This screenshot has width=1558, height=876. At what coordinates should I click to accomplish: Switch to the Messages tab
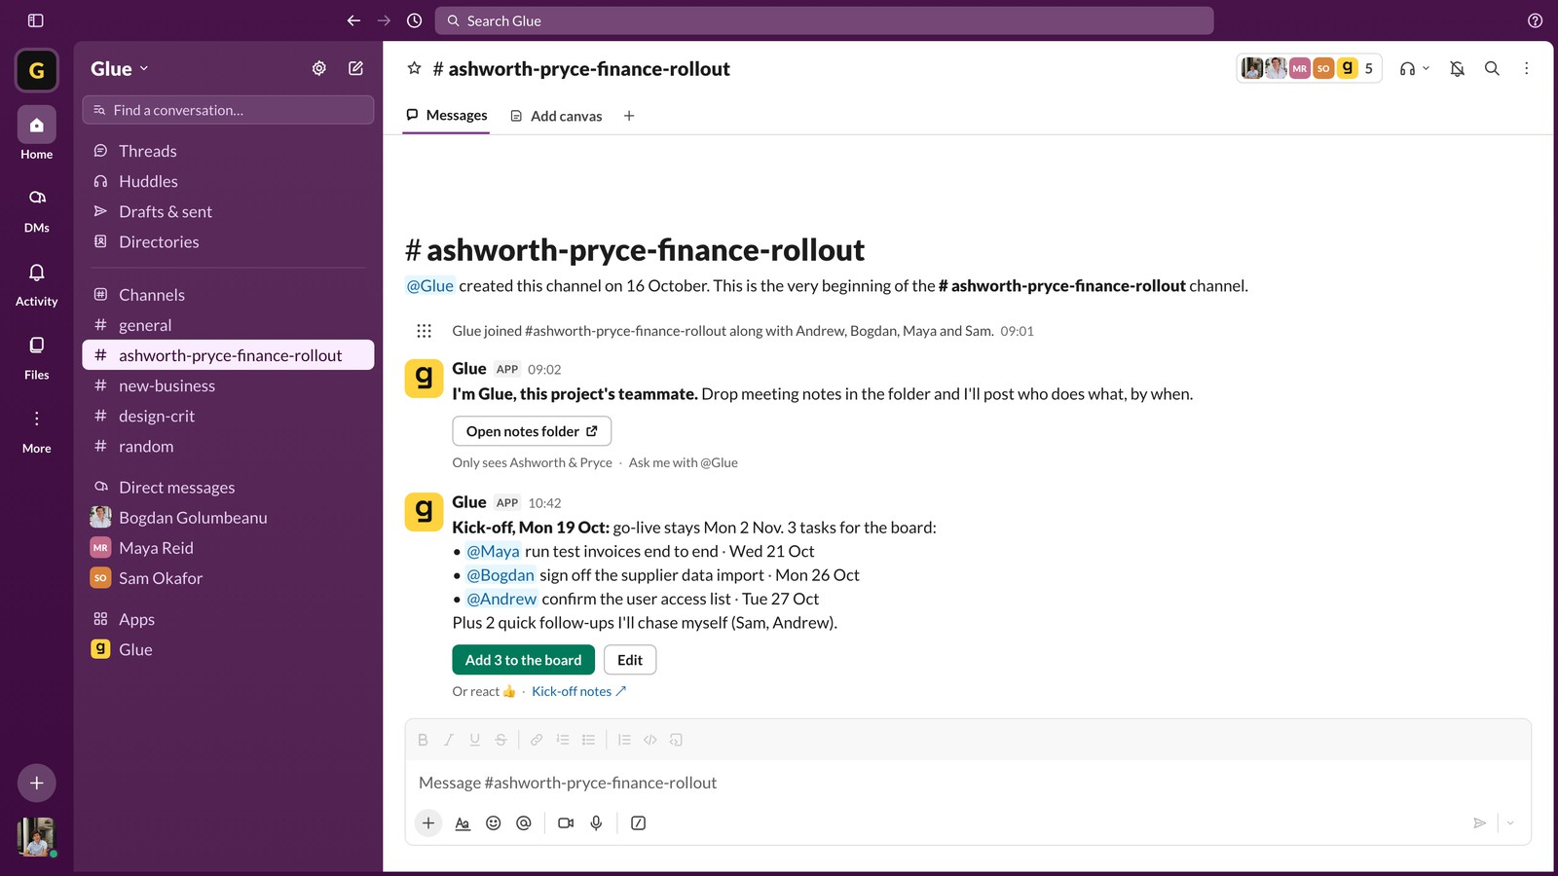pos(446,115)
